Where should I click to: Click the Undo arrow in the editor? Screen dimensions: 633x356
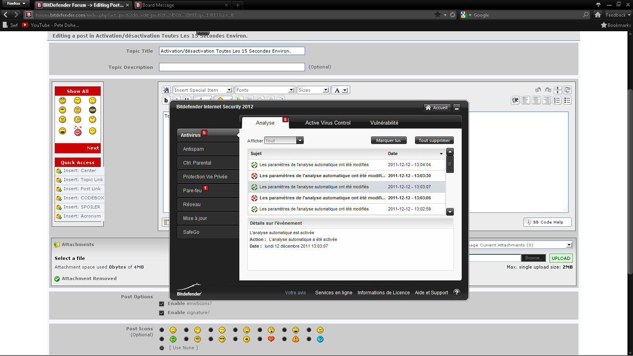point(538,90)
